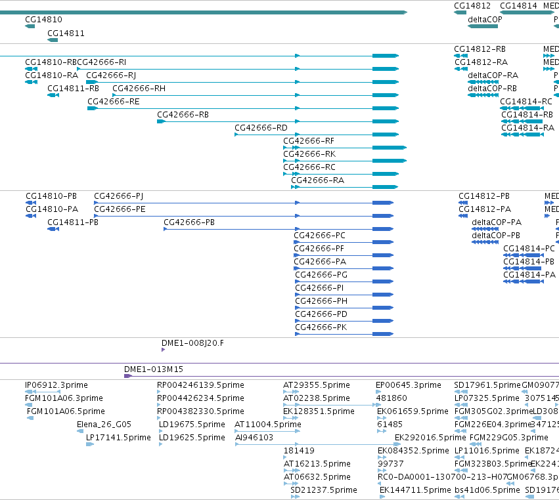Select EST RP004246139.5prime label
The image size is (559, 500).
[x=201, y=385]
